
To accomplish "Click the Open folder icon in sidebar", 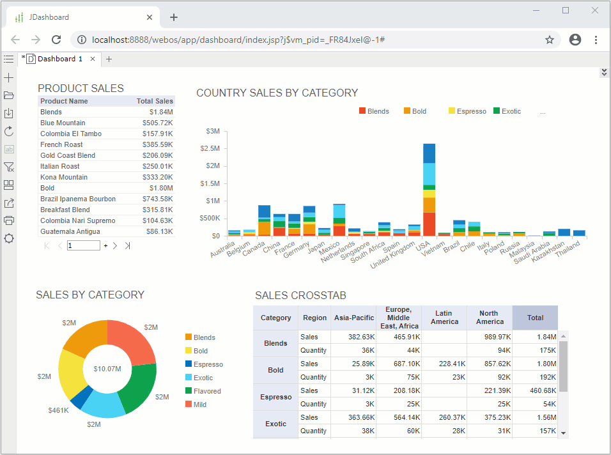I will 8,96.
